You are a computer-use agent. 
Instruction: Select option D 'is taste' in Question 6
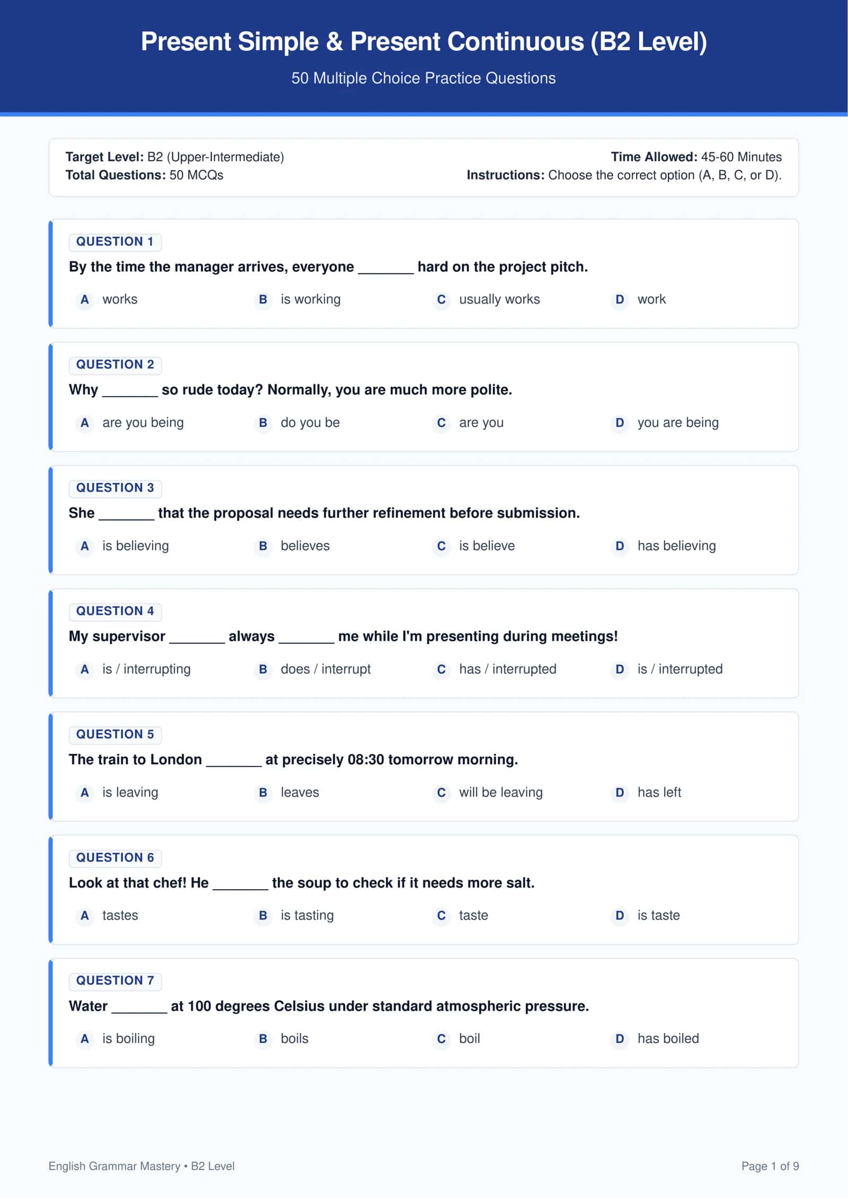click(646, 916)
